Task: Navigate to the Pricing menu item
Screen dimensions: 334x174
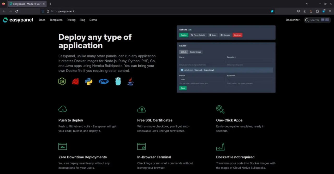Action: [x=71, y=20]
